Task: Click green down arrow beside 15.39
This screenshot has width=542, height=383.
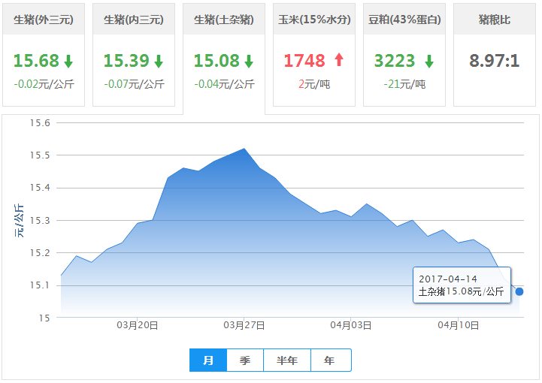Action: pyautogui.click(x=159, y=61)
